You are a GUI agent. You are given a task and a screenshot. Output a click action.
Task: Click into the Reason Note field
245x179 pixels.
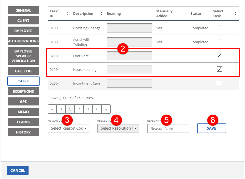[x=168, y=129]
